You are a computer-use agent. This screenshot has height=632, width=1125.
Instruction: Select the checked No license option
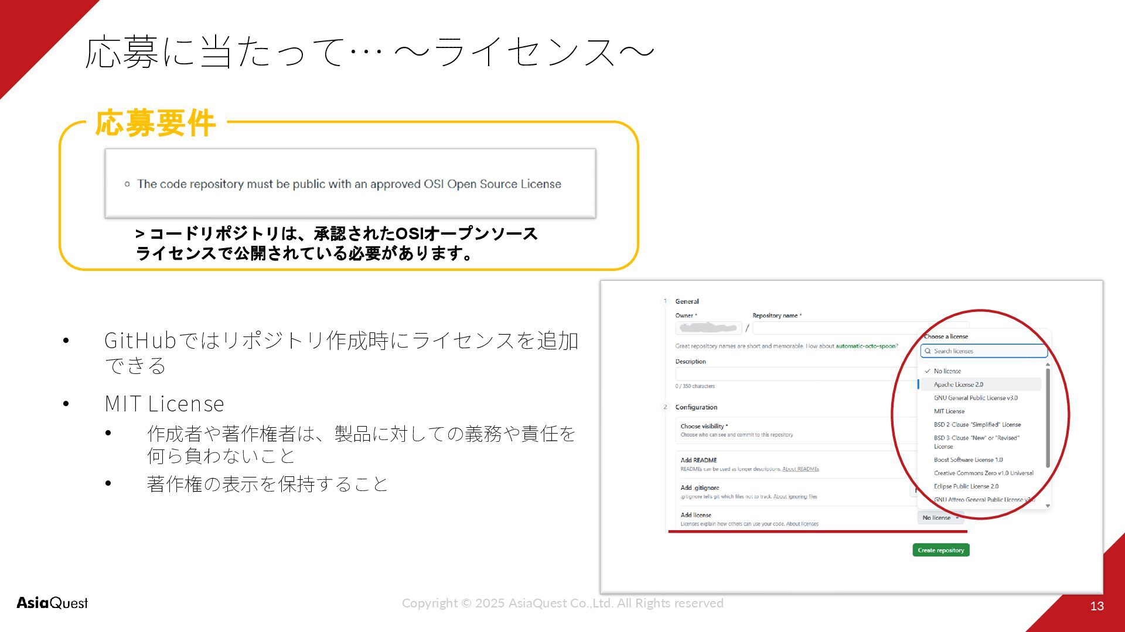[947, 371]
